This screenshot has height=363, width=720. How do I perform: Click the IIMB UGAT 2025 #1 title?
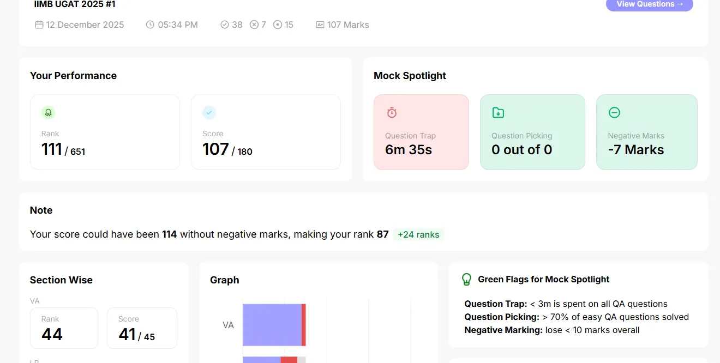pyautogui.click(x=75, y=4)
